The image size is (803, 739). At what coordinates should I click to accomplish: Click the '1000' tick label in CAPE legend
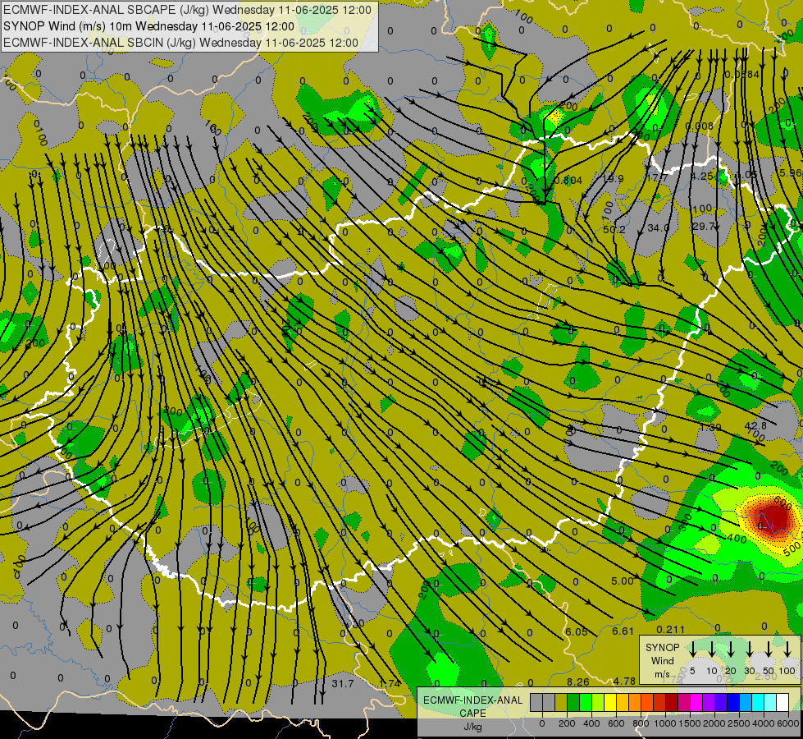(x=665, y=723)
